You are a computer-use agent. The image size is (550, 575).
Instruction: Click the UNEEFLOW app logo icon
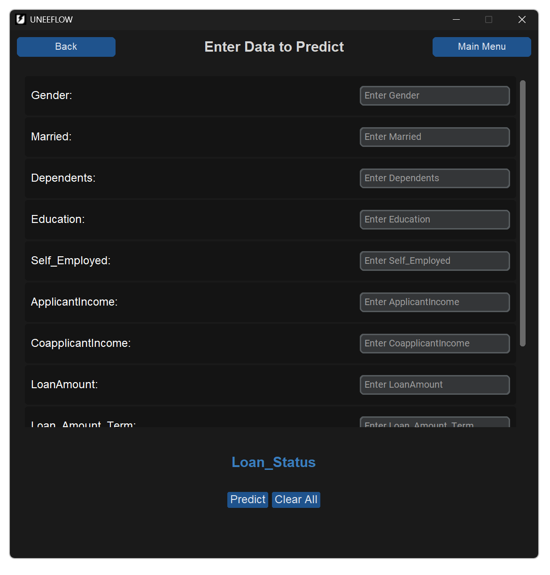(20, 19)
